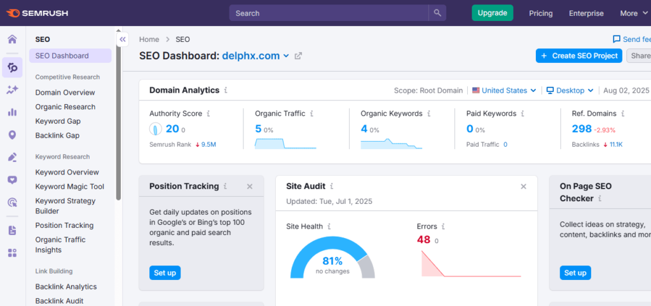Click info icon next to Organic Keywords
This screenshot has width=651, height=306.
(x=428, y=114)
